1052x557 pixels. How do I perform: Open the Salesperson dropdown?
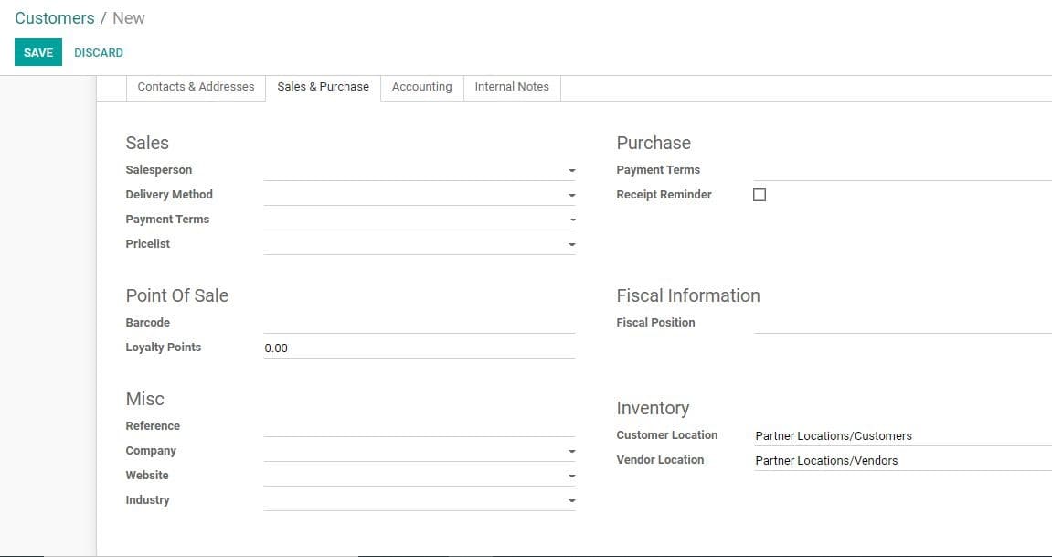571,170
